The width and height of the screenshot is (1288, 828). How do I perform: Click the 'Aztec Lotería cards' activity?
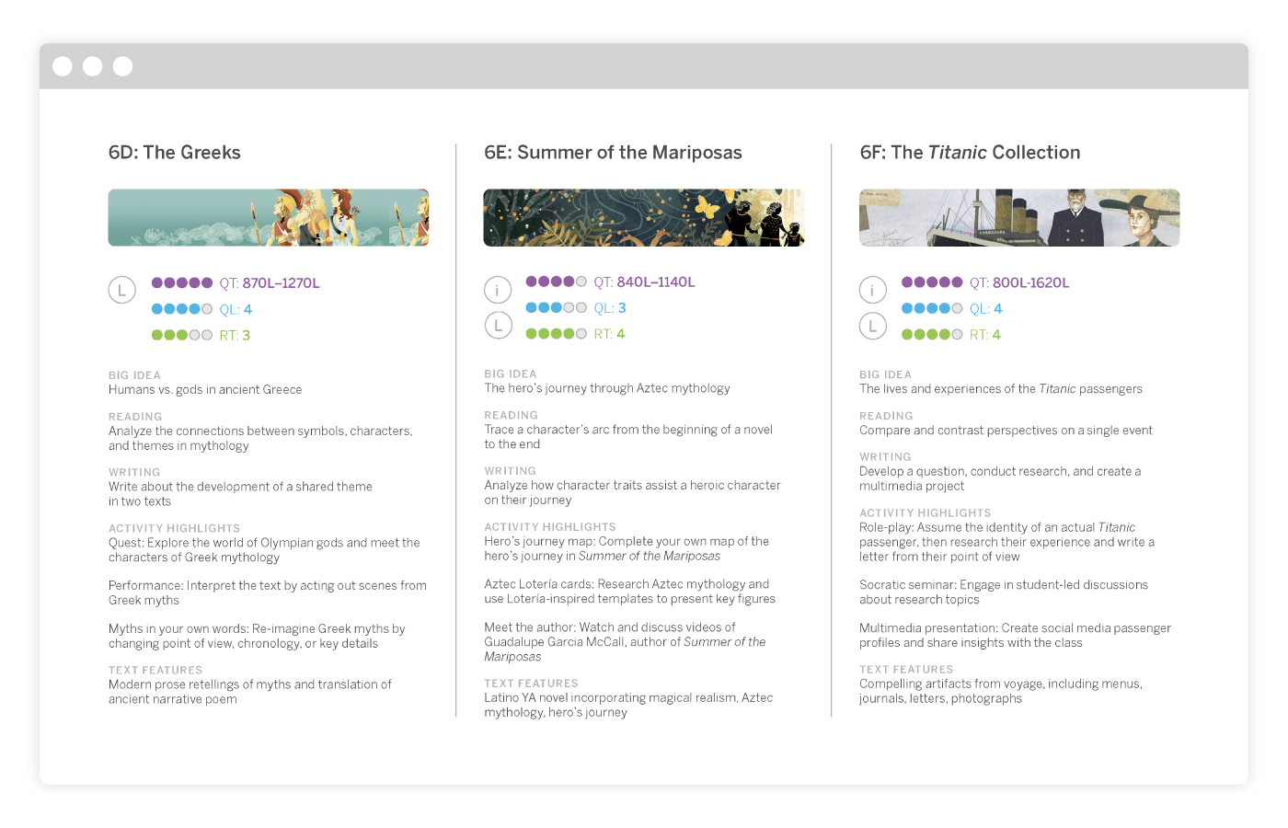(630, 592)
